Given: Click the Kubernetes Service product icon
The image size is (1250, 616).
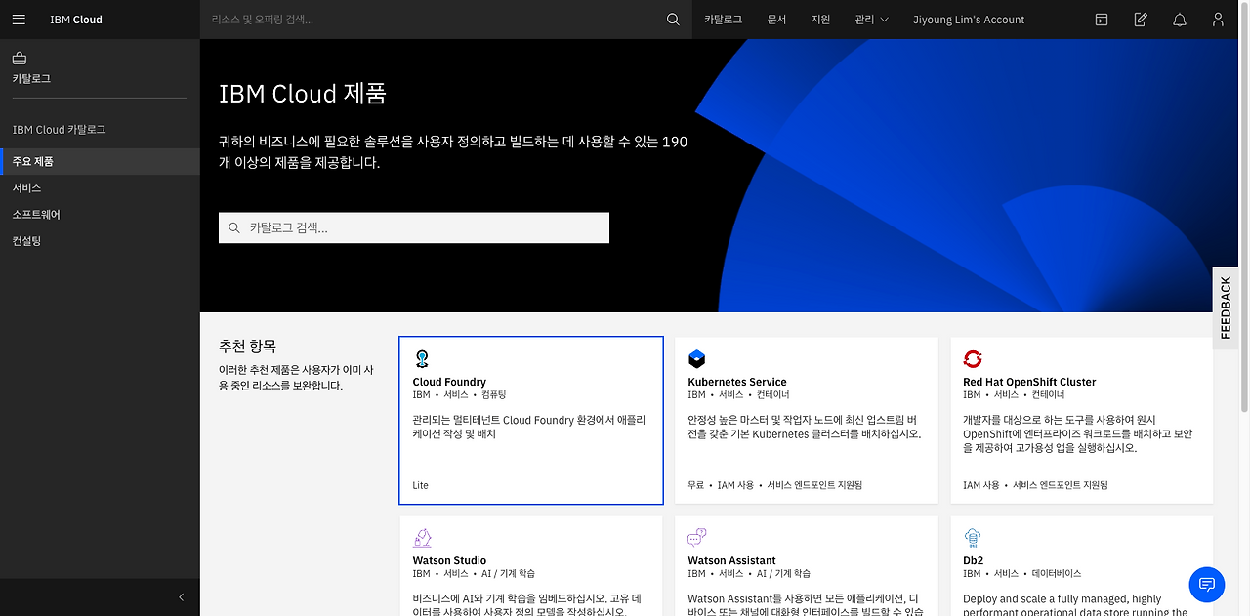Looking at the screenshot, I should [696, 358].
